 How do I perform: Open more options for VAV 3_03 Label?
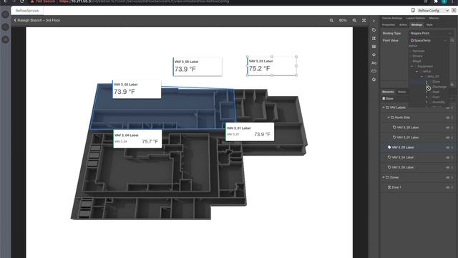coord(452,148)
